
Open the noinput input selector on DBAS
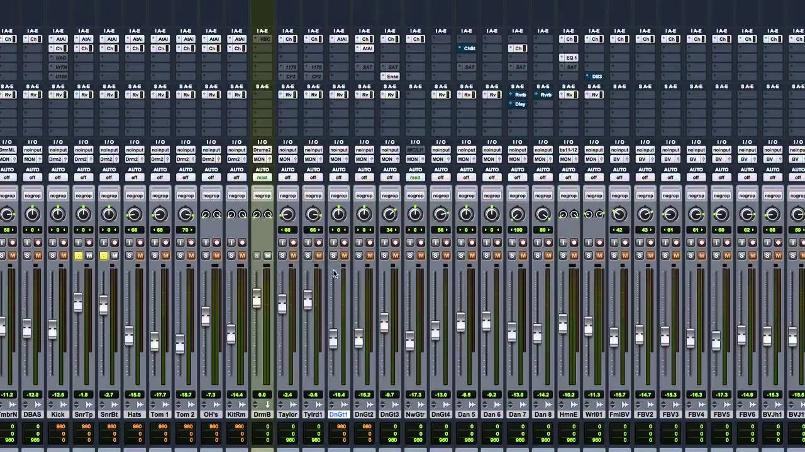tap(33, 150)
